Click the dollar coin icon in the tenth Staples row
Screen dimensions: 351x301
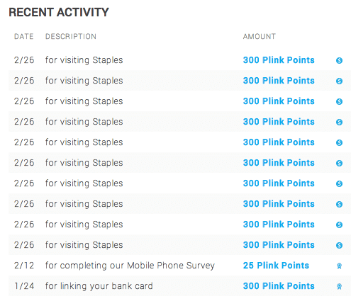339,245
